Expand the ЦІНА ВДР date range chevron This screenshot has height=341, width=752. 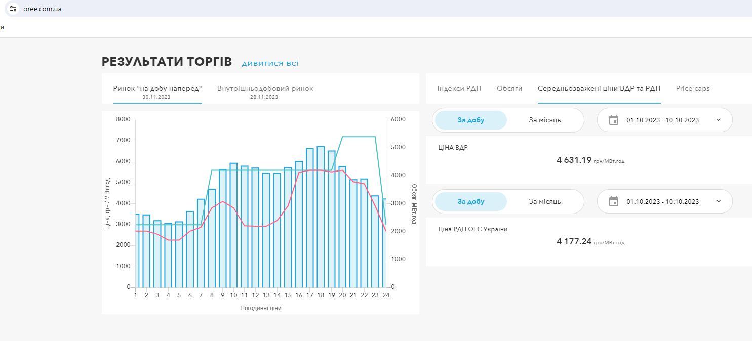pyautogui.click(x=718, y=120)
